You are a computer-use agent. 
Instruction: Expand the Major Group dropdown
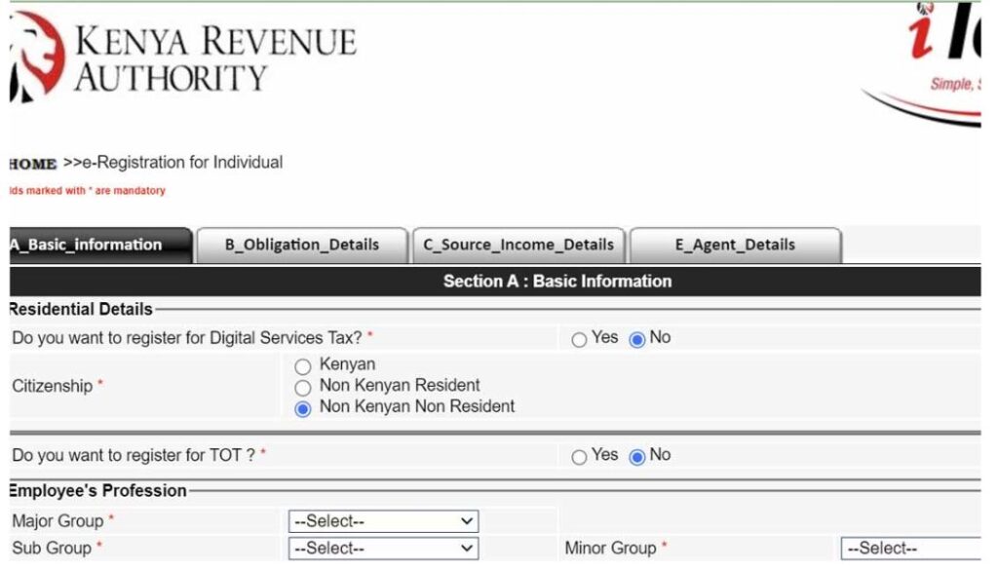point(383,521)
